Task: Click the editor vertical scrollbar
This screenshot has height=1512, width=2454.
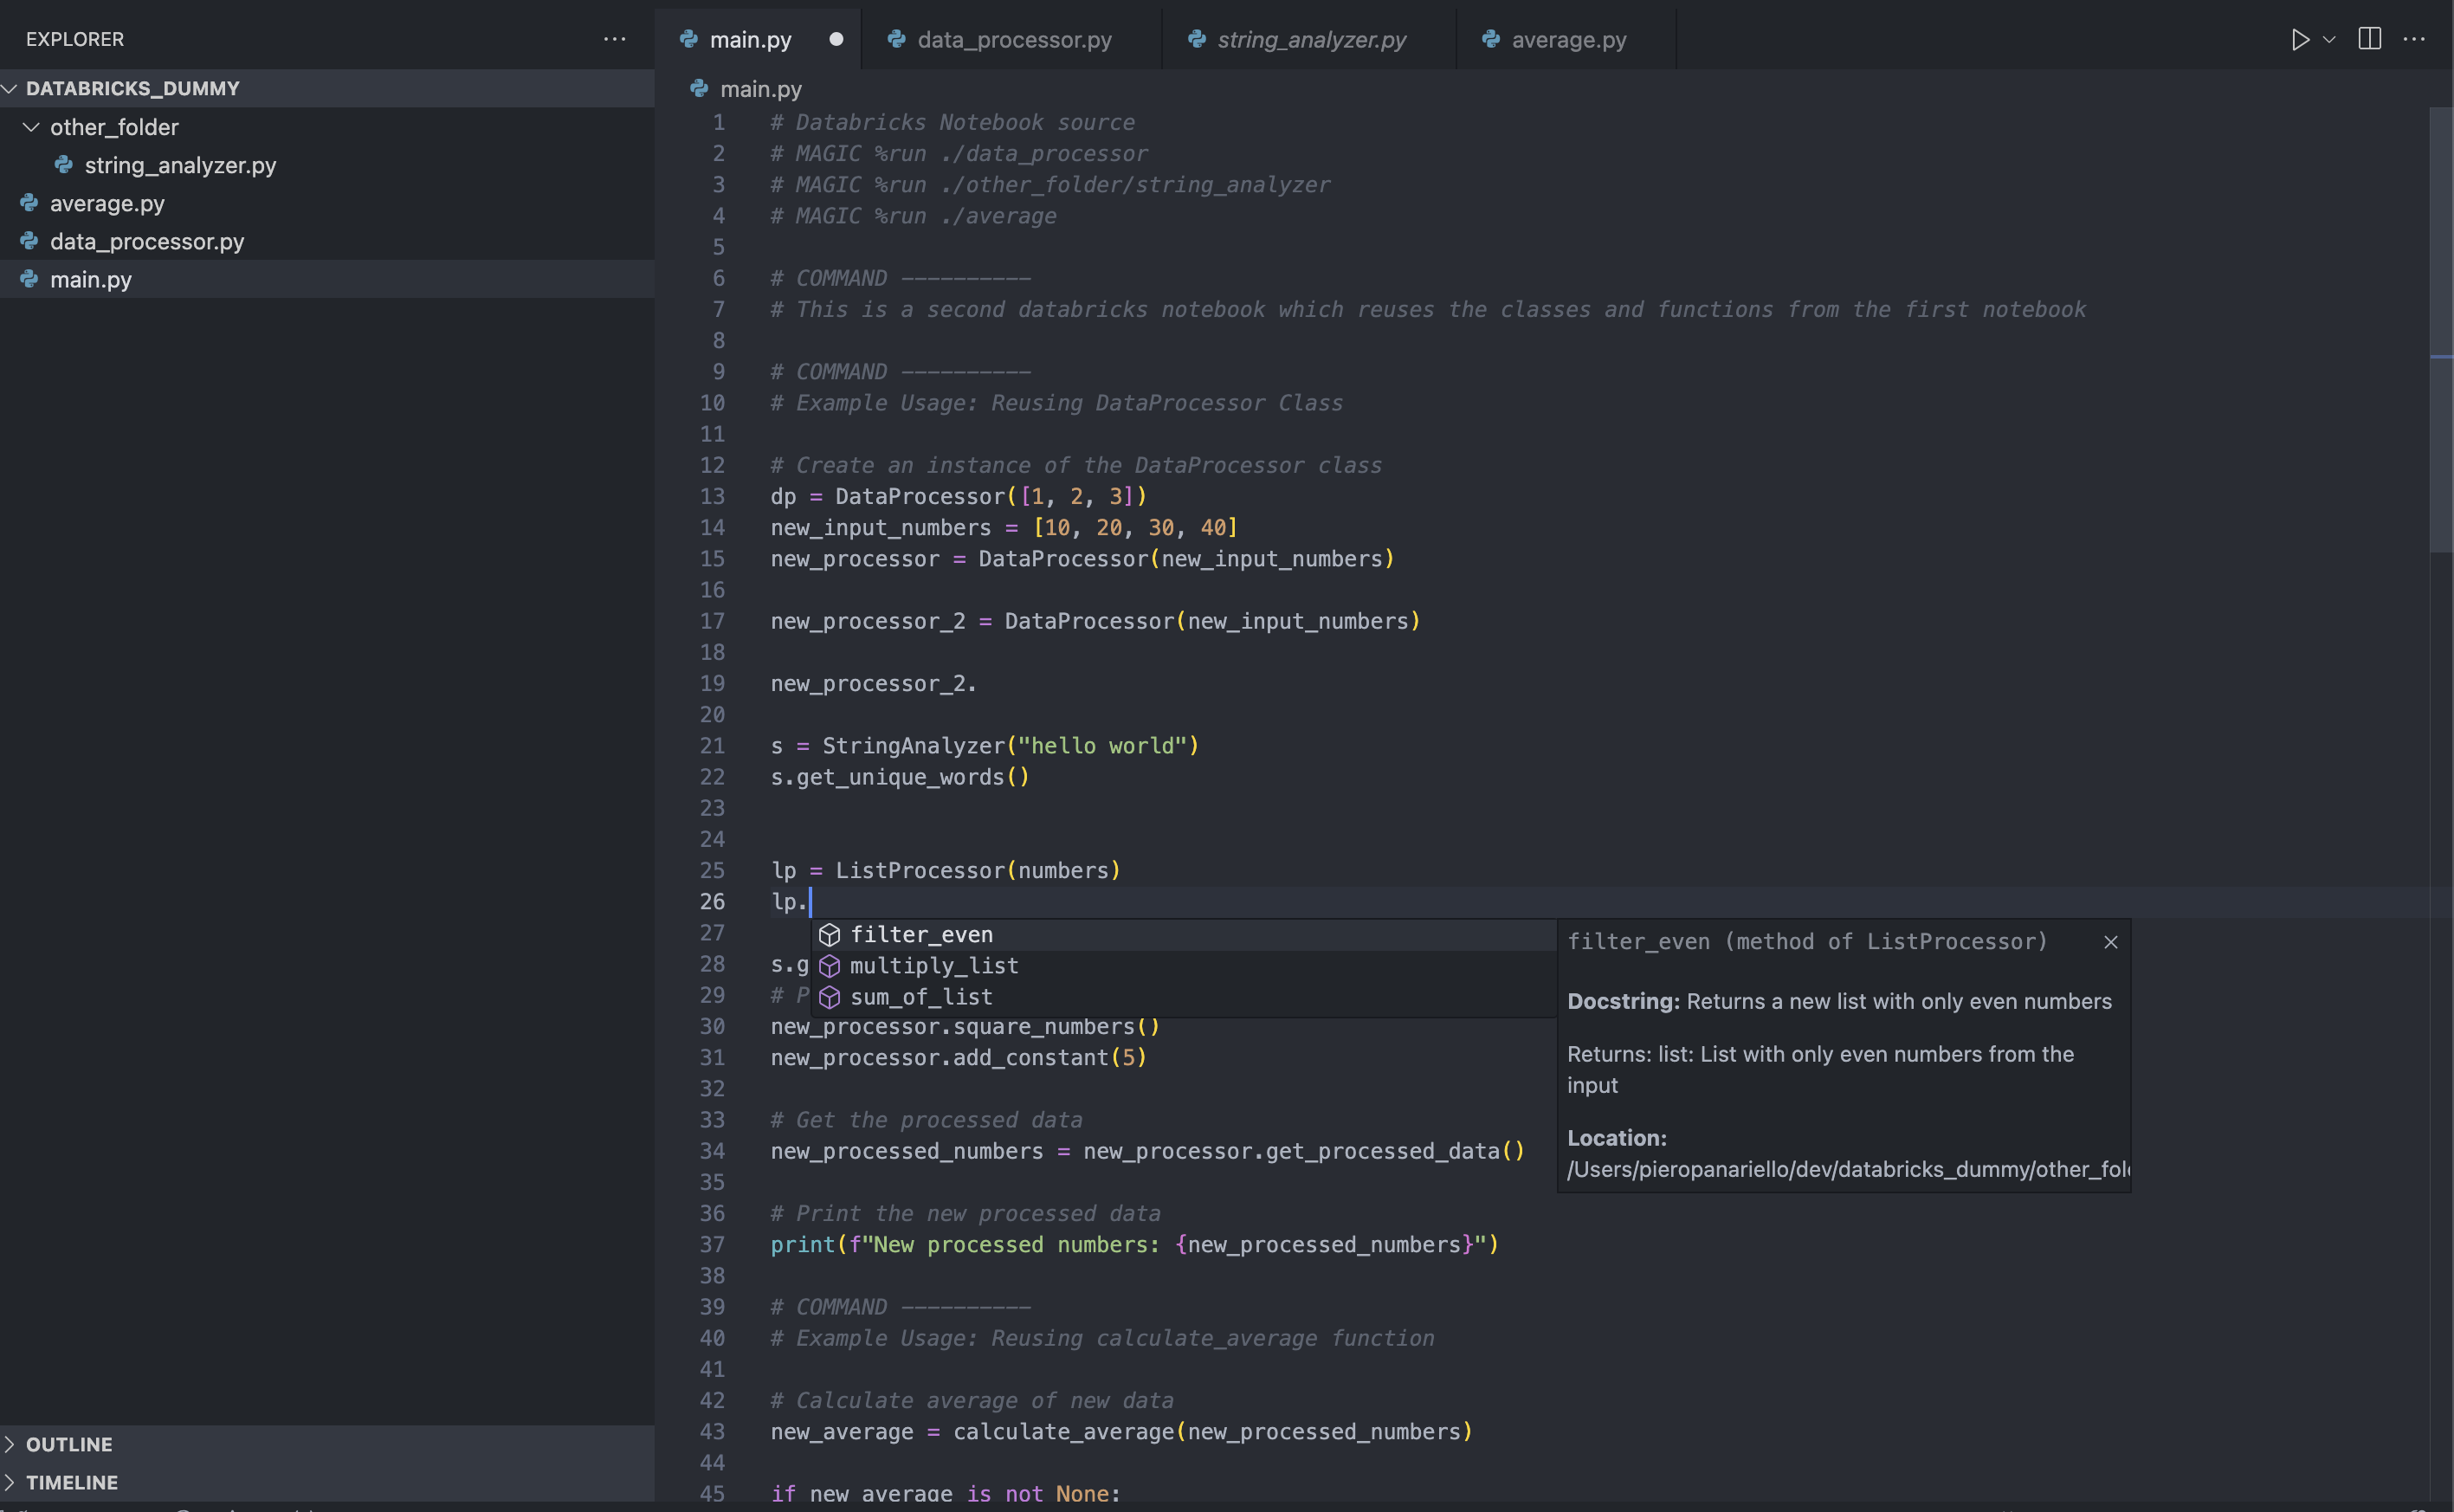Action: coord(2441,330)
